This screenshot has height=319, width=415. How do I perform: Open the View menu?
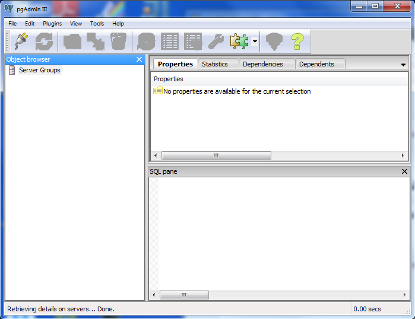point(76,24)
